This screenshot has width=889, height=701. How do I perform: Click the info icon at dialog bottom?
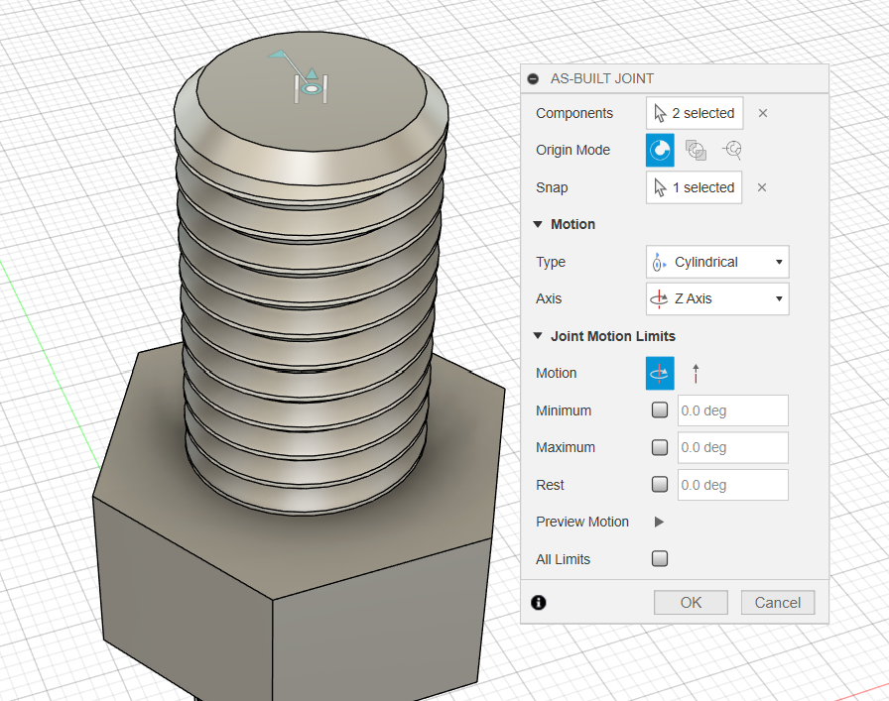coord(539,602)
